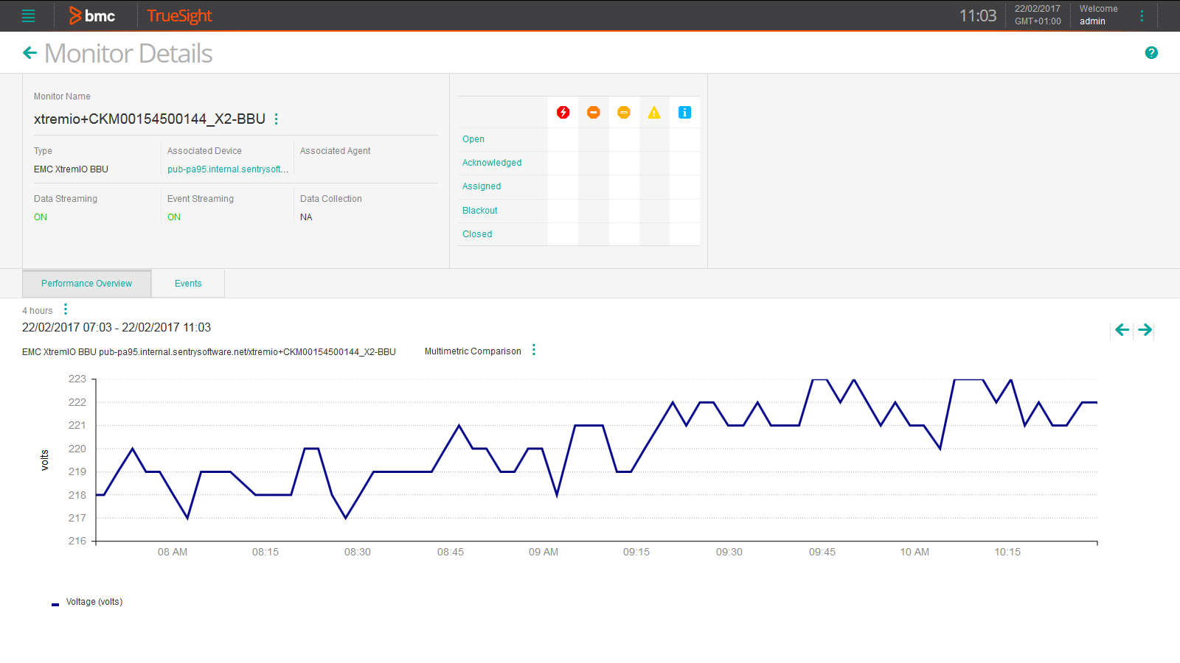Switch to the Performance Overview tab
This screenshot has width=1180, height=663.
(x=87, y=284)
